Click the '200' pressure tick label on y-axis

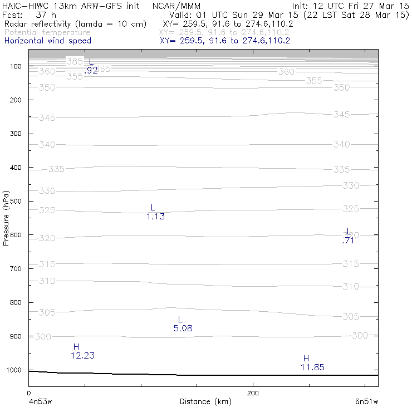point(16,100)
